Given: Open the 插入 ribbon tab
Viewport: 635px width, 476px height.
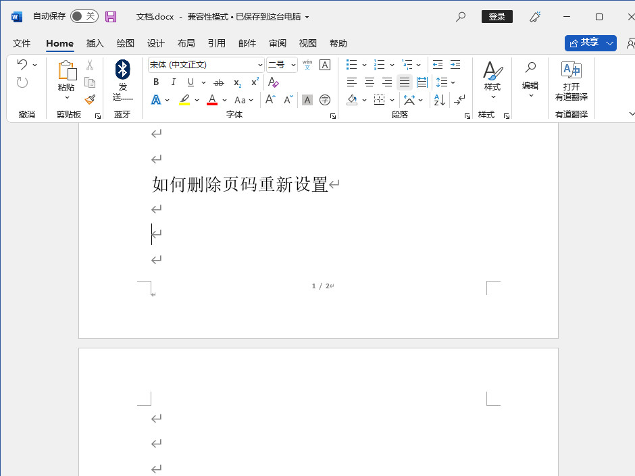Looking at the screenshot, I should 95,43.
